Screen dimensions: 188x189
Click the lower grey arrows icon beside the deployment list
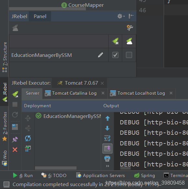pyautogui.click(x=28, y=128)
